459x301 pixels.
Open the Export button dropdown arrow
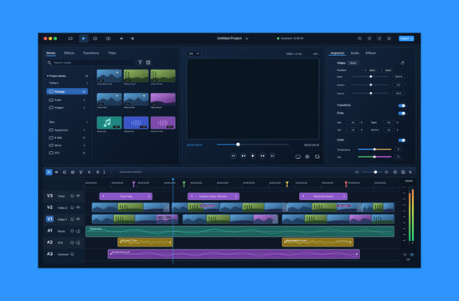click(411, 38)
